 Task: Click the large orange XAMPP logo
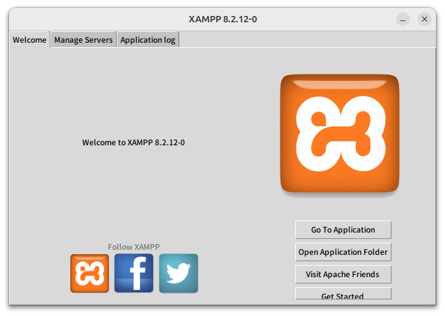tap(340, 134)
